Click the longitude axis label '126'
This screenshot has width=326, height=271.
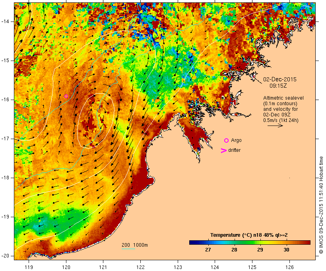tap(289, 267)
